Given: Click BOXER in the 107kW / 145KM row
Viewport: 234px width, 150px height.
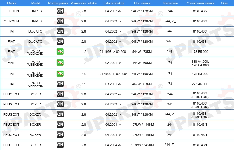Looking at the screenshot, I should click(35, 145).
